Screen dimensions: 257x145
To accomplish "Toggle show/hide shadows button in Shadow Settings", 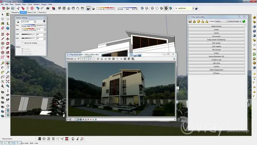I will (x=18, y=22).
